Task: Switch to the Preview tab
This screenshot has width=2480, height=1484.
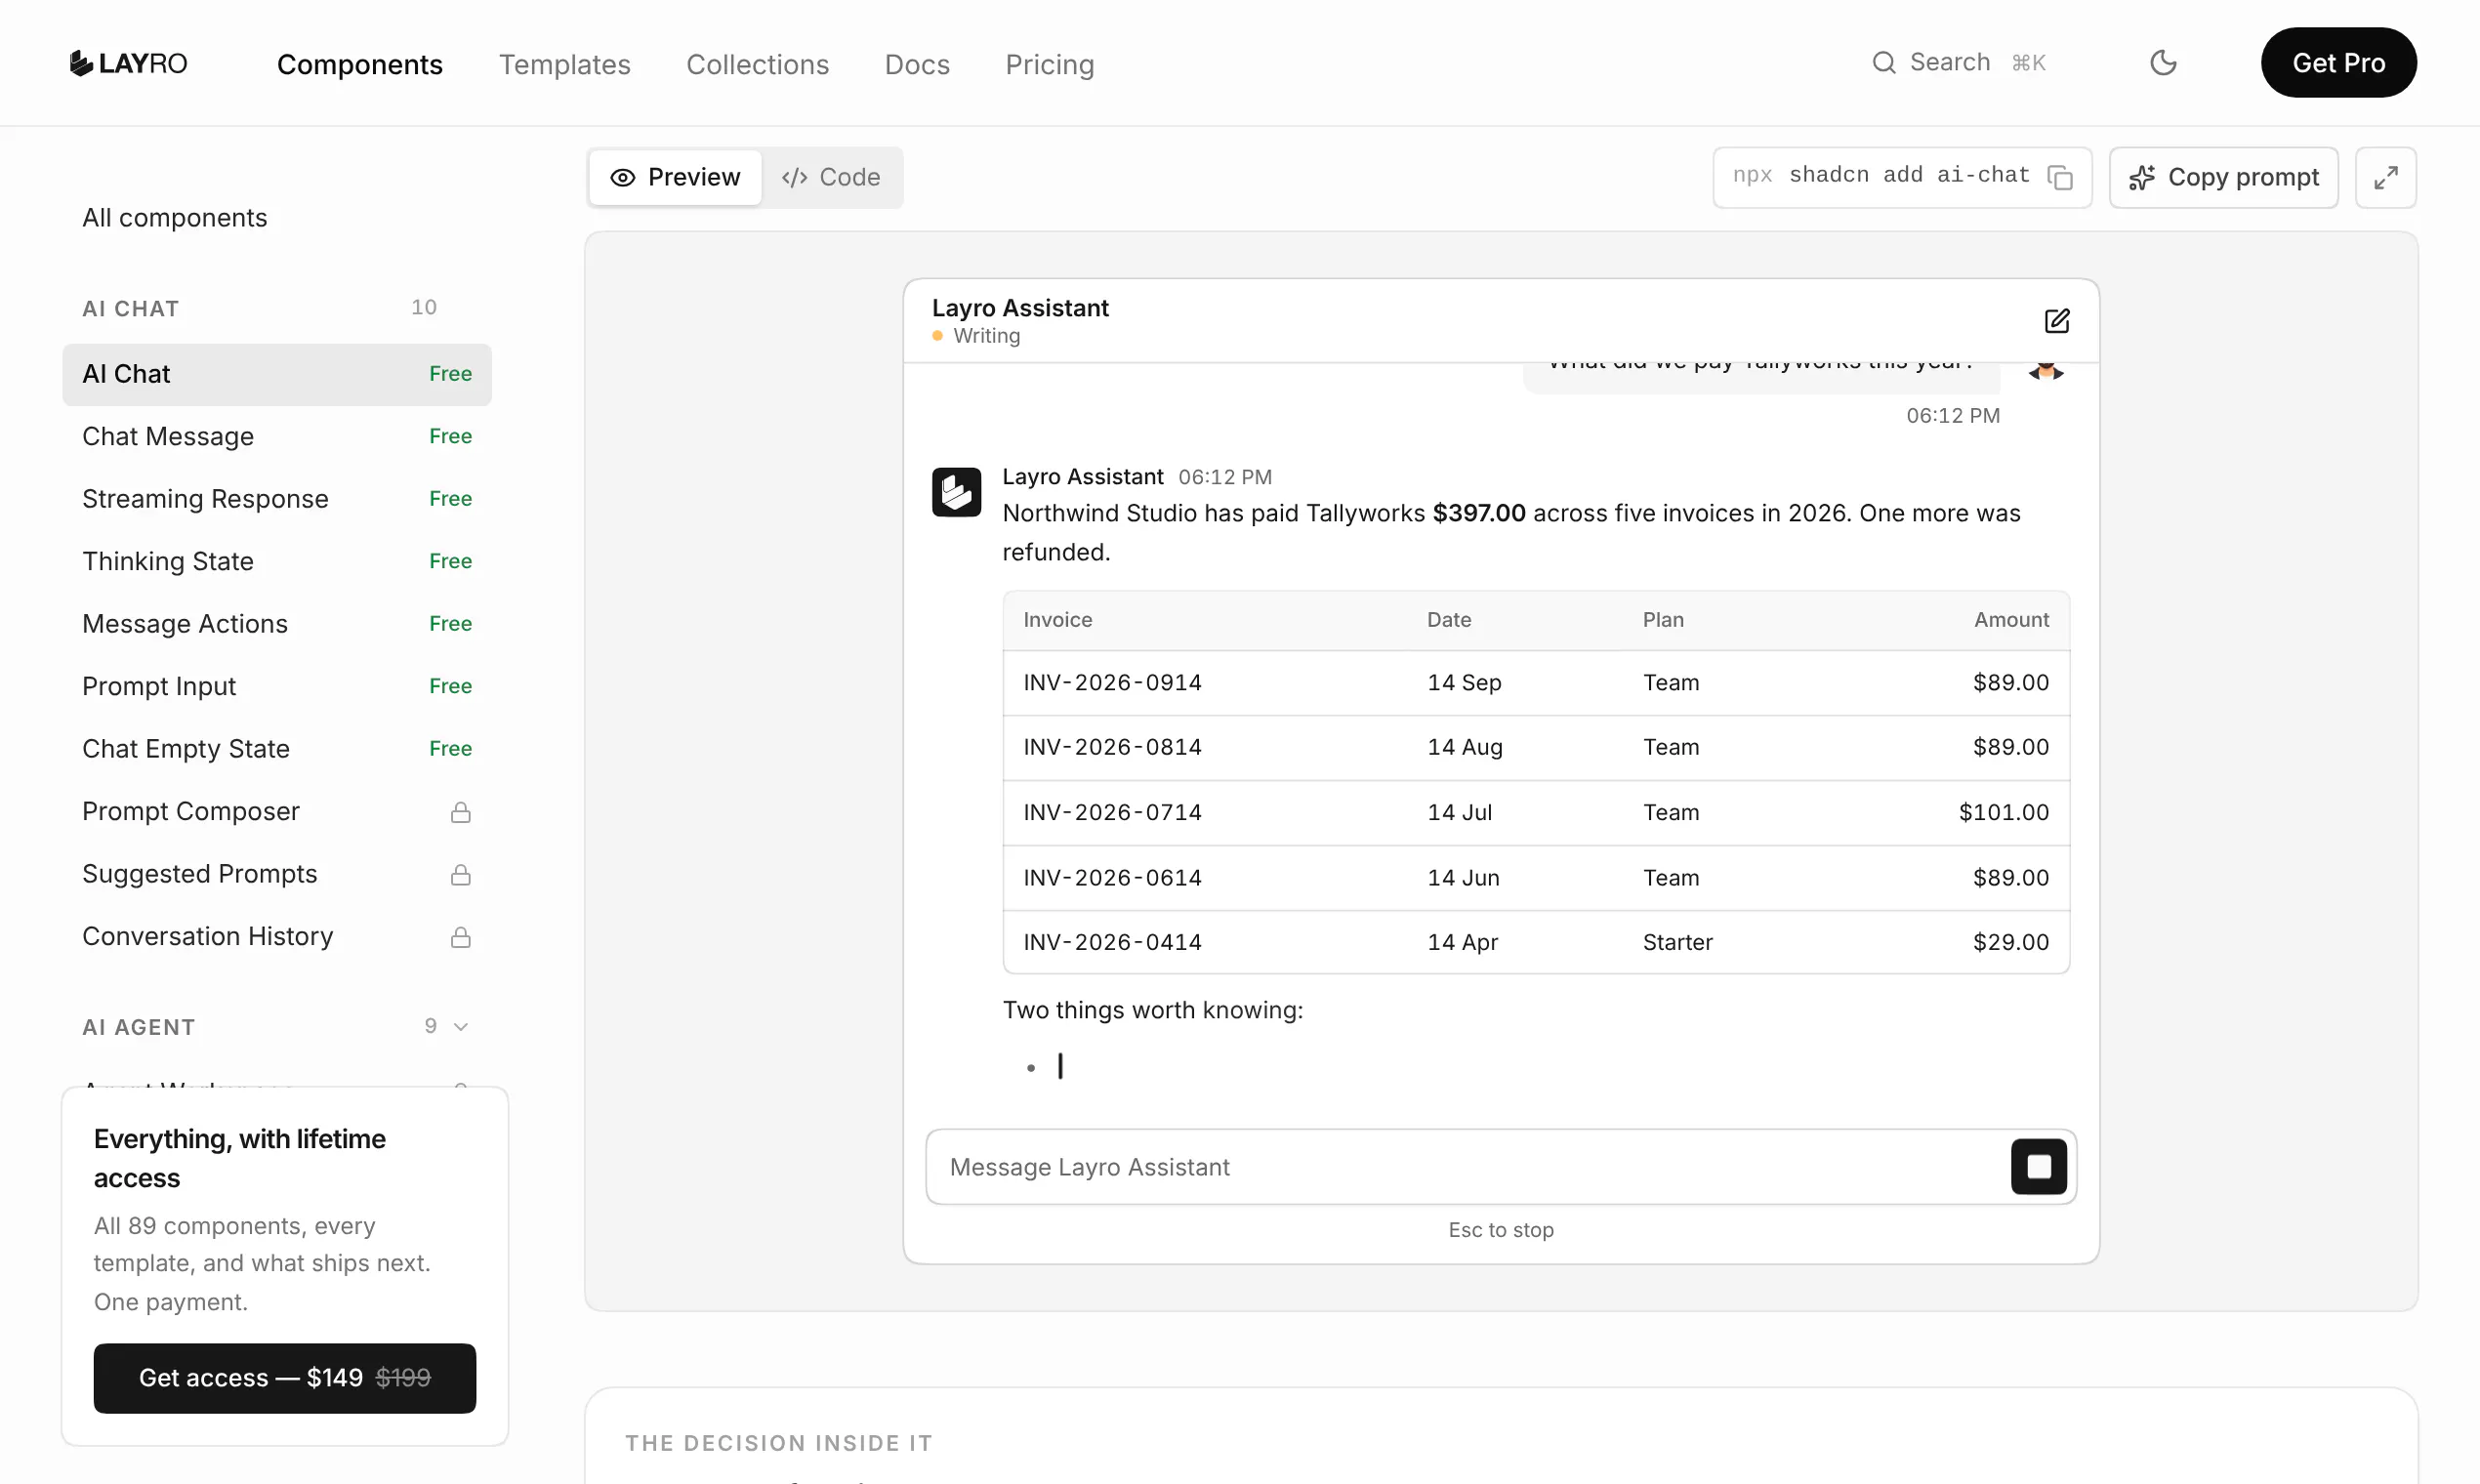Action: point(675,177)
